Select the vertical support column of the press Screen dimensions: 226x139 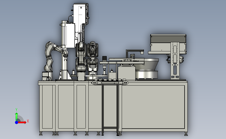coord(64,51)
